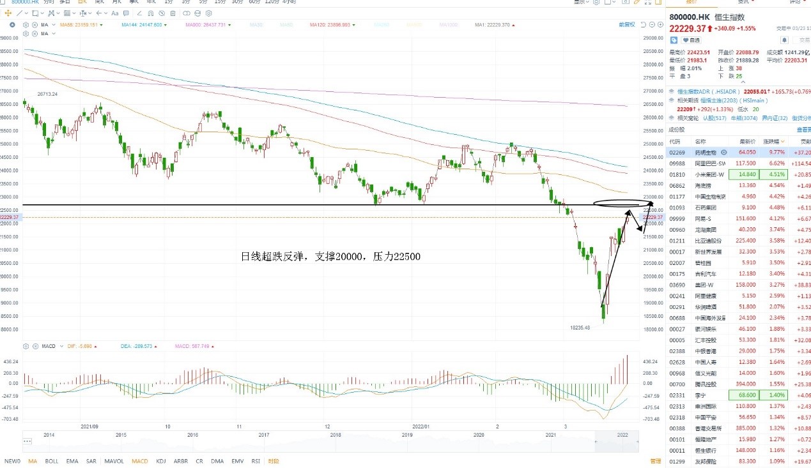Toggle the SAR indicator
Viewport: 811px width, 468px height.
pyautogui.click(x=91, y=461)
